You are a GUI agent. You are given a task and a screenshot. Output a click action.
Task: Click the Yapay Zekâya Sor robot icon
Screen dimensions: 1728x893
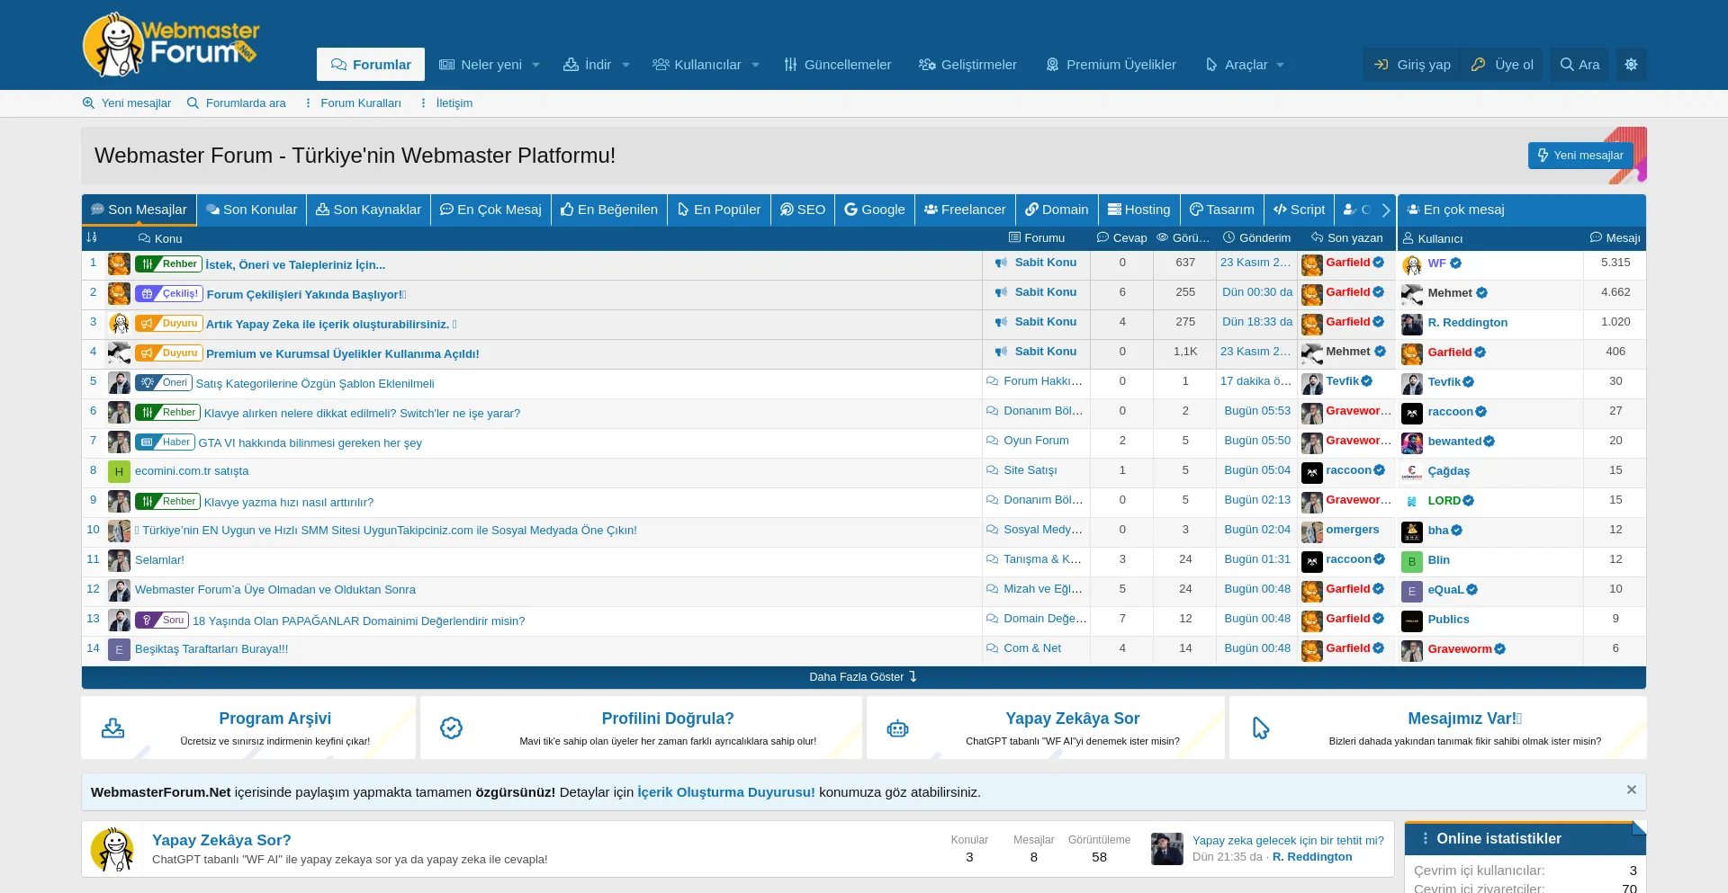click(x=897, y=728)
